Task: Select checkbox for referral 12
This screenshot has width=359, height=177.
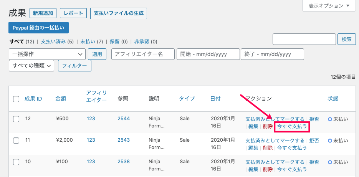Action: [x=16, y=119]
